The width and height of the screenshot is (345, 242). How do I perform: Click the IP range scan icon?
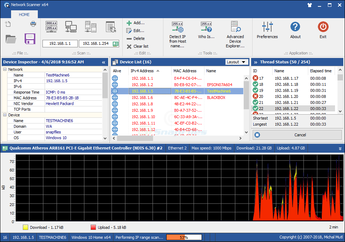coord(51,27)
